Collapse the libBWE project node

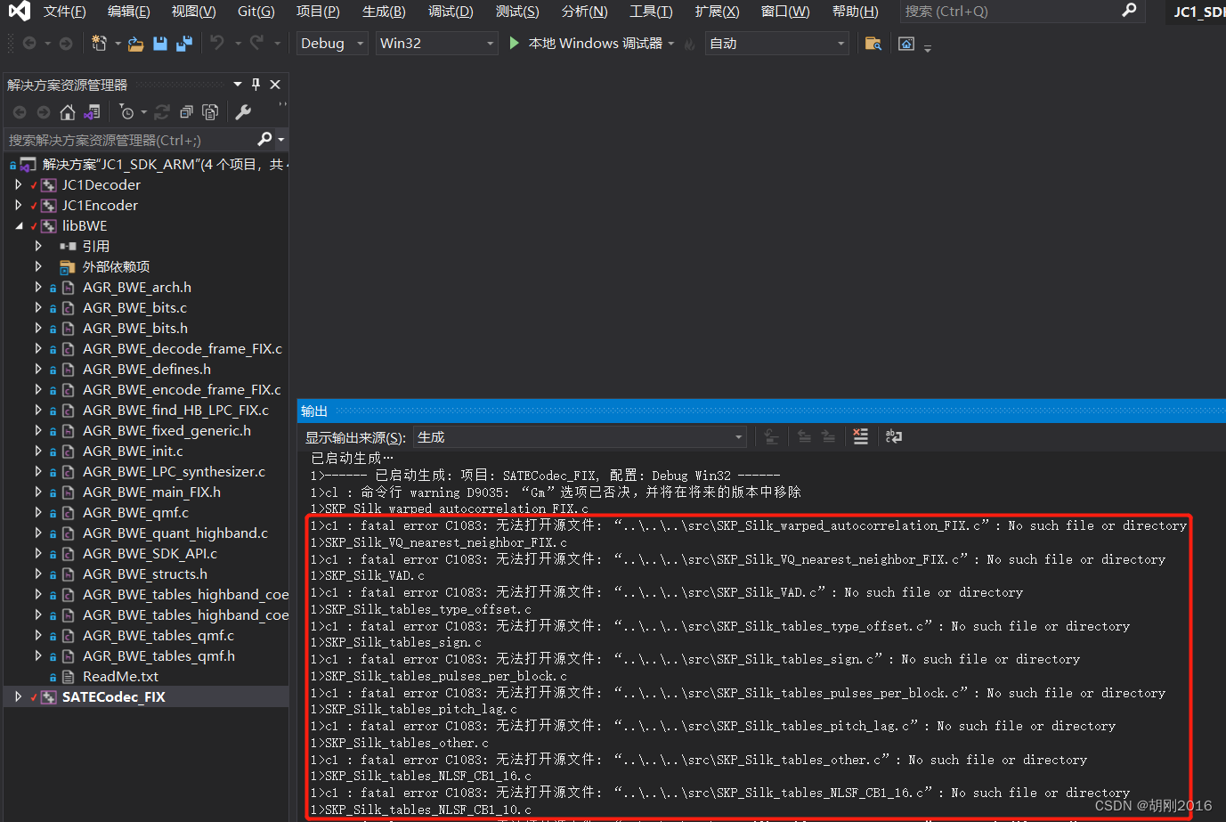[x=19, y=226]
